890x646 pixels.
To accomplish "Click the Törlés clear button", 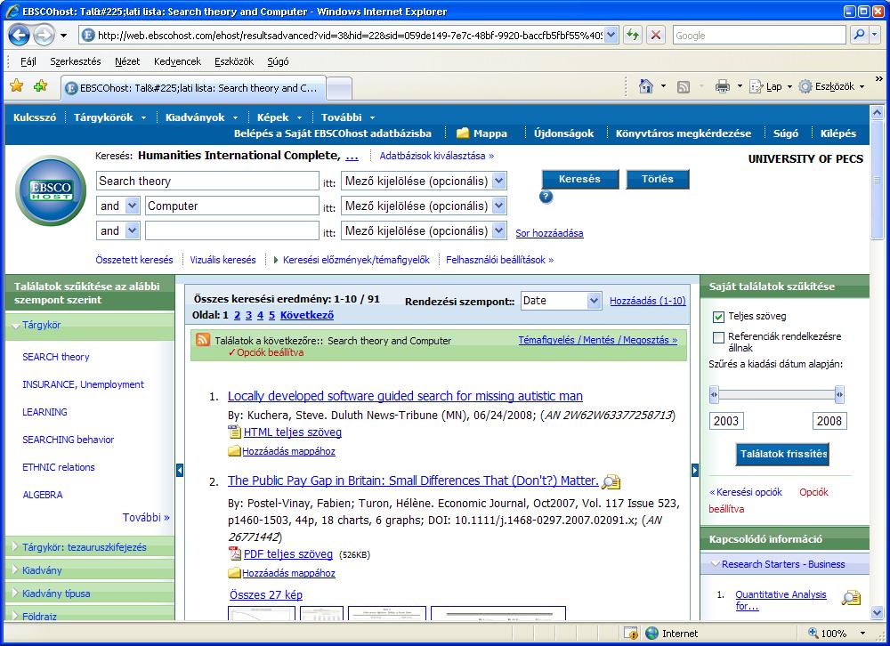I will [x=658, y=179].
